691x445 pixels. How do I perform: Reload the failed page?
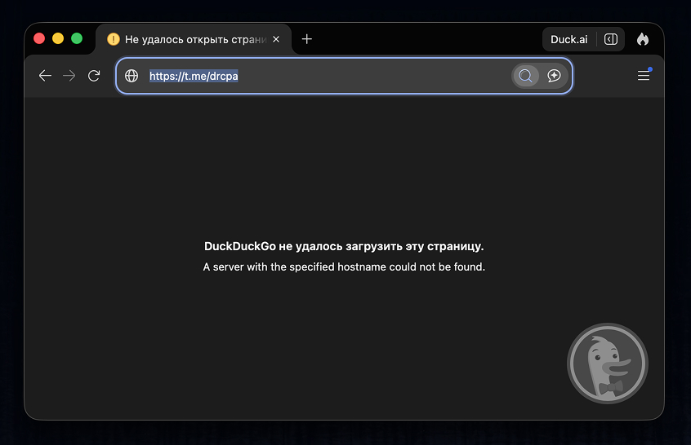[x=94, y=76]
